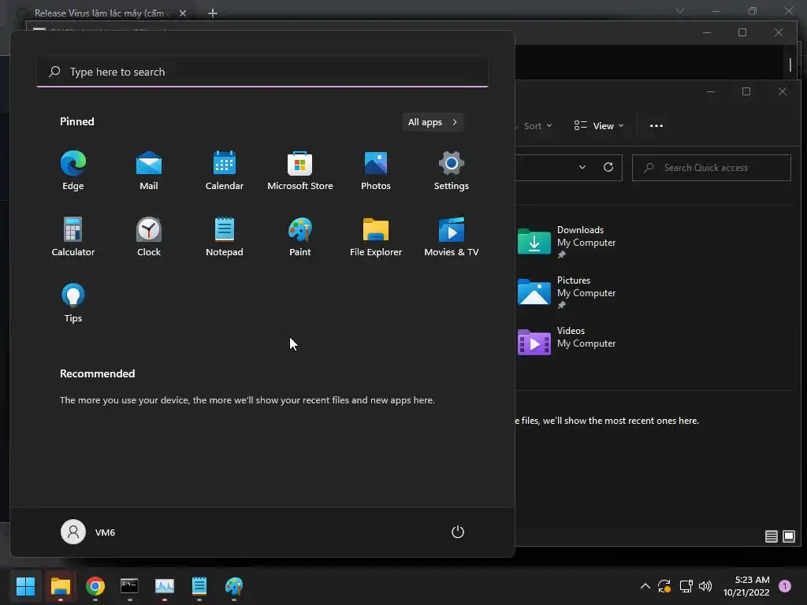
Task: Open Settings from Start menu
Action: (452, 171)
